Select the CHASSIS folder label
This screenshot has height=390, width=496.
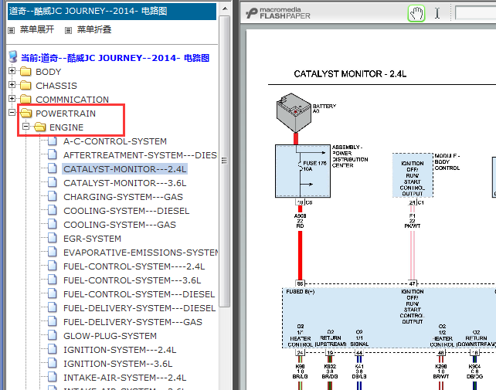(x=56, y=86)
